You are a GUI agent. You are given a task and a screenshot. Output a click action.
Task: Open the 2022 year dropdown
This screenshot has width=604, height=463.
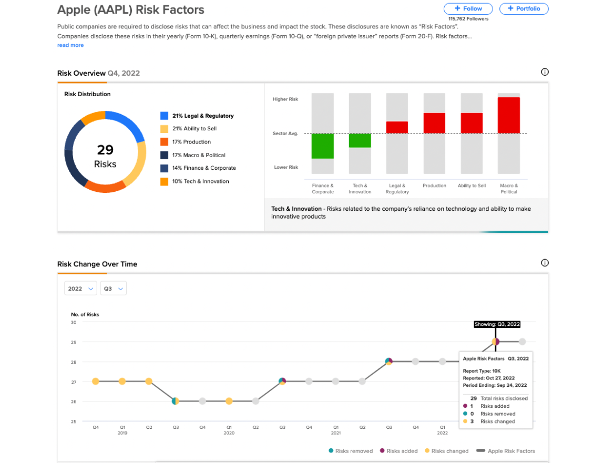point(80,289)
